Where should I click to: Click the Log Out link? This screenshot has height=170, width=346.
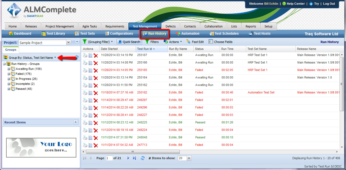point(329,4)
